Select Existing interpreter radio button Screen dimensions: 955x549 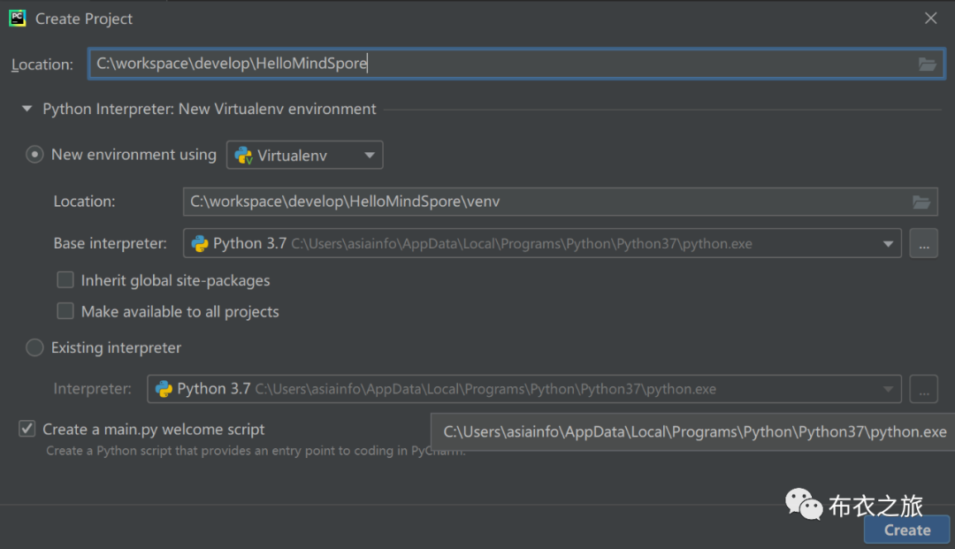pos(34,347)
